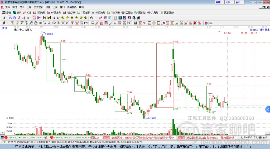Open the 交易委托 menu
Screen dimensions: 270x152
(x=72, y=7)
